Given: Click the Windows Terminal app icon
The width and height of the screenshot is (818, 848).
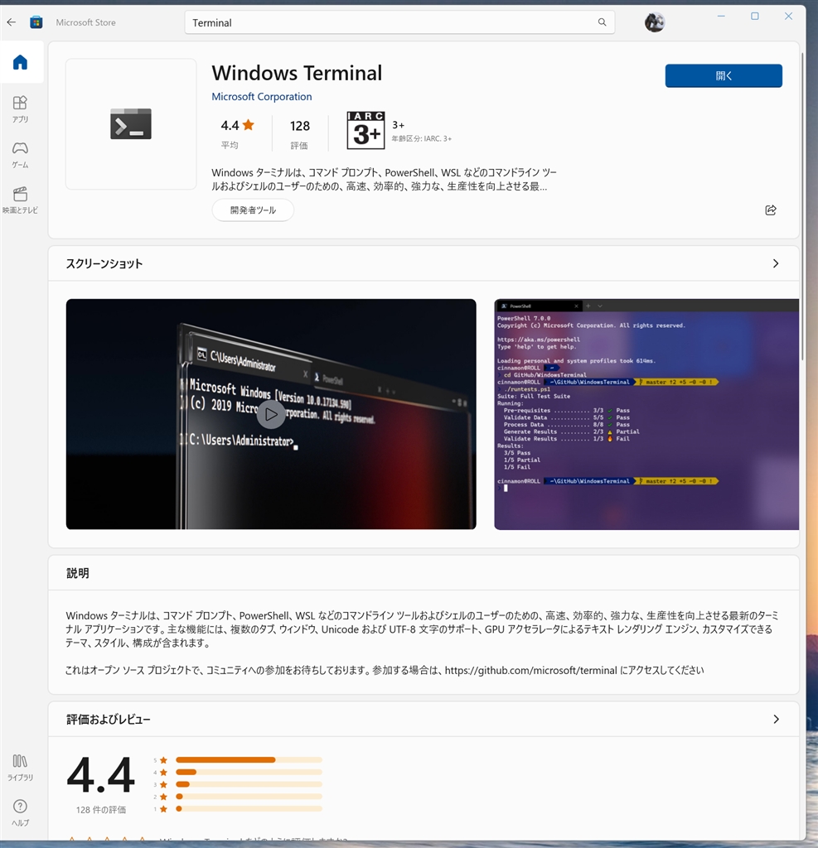Looking at the screenshot, I should click(x=131, y=124).
